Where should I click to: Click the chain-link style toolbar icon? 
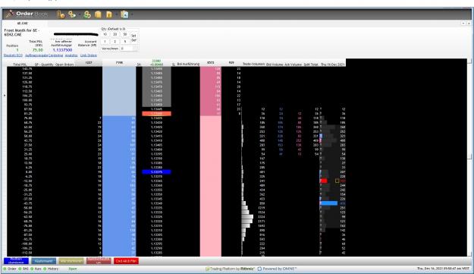(72, 14)
